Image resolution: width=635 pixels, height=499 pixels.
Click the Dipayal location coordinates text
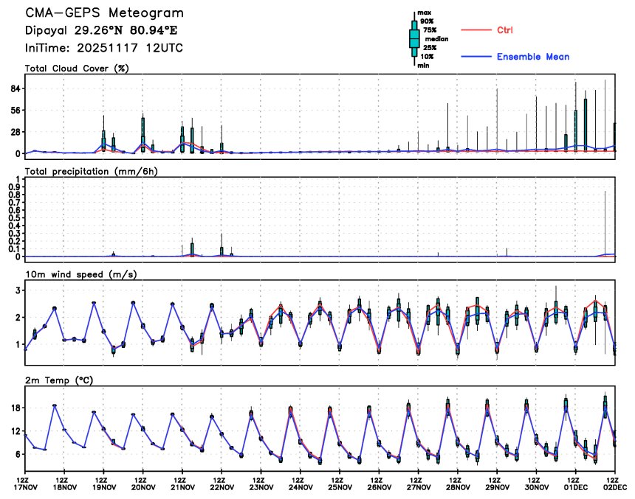pos(101,30)
